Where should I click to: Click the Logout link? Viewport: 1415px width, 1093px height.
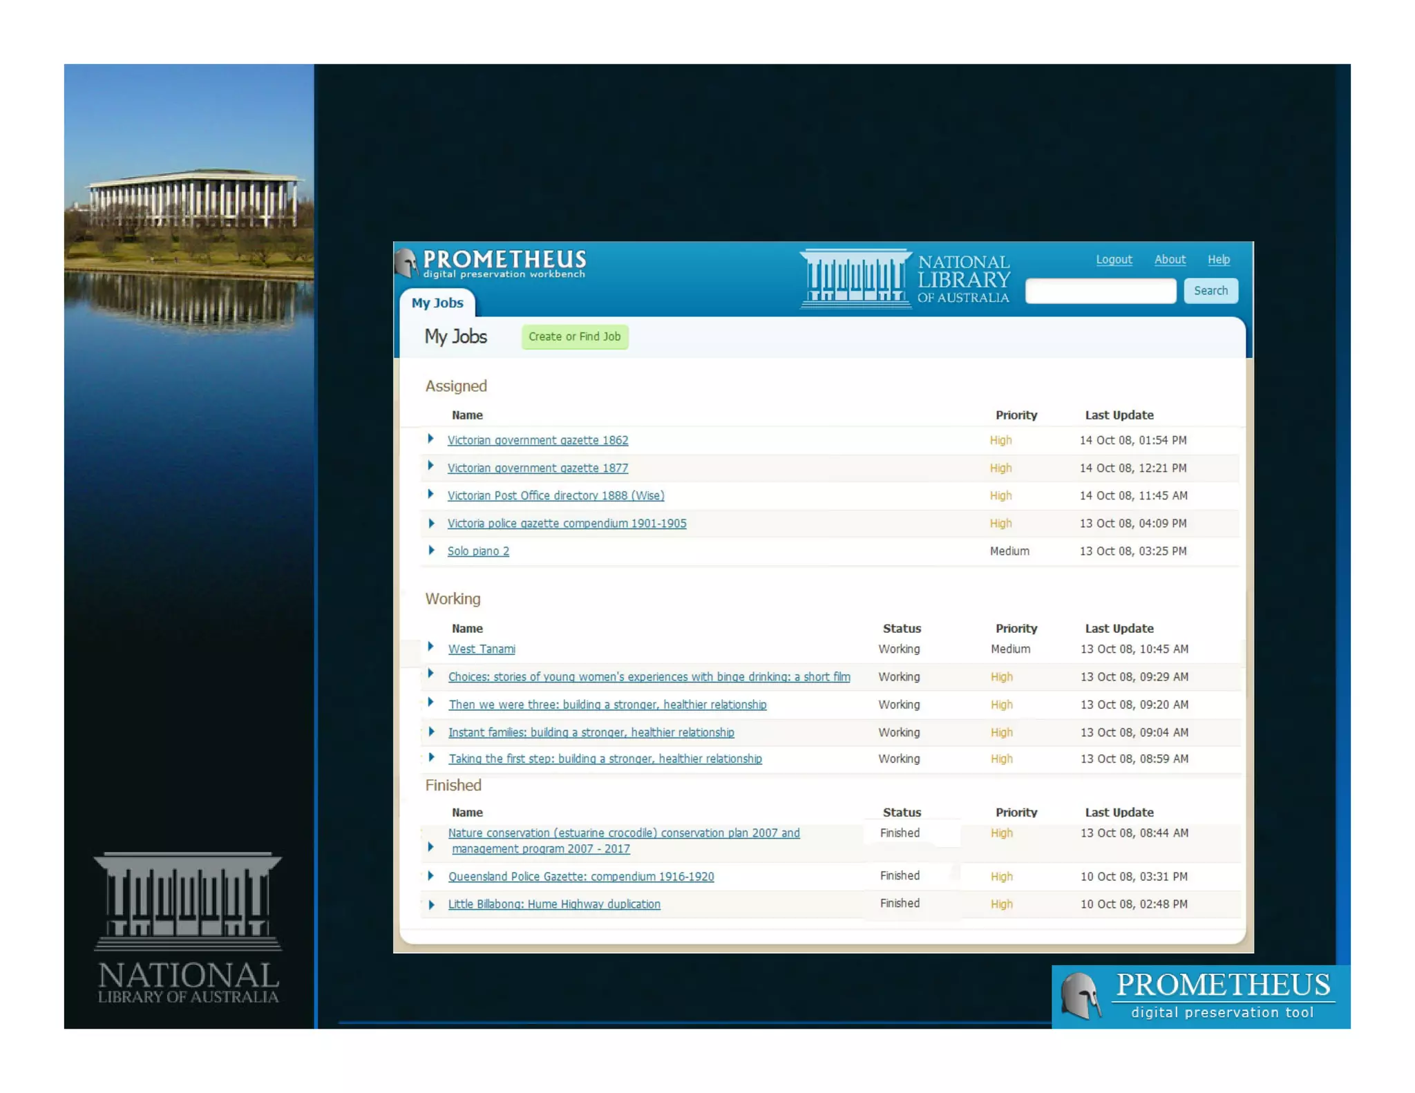pos(1114,260)
